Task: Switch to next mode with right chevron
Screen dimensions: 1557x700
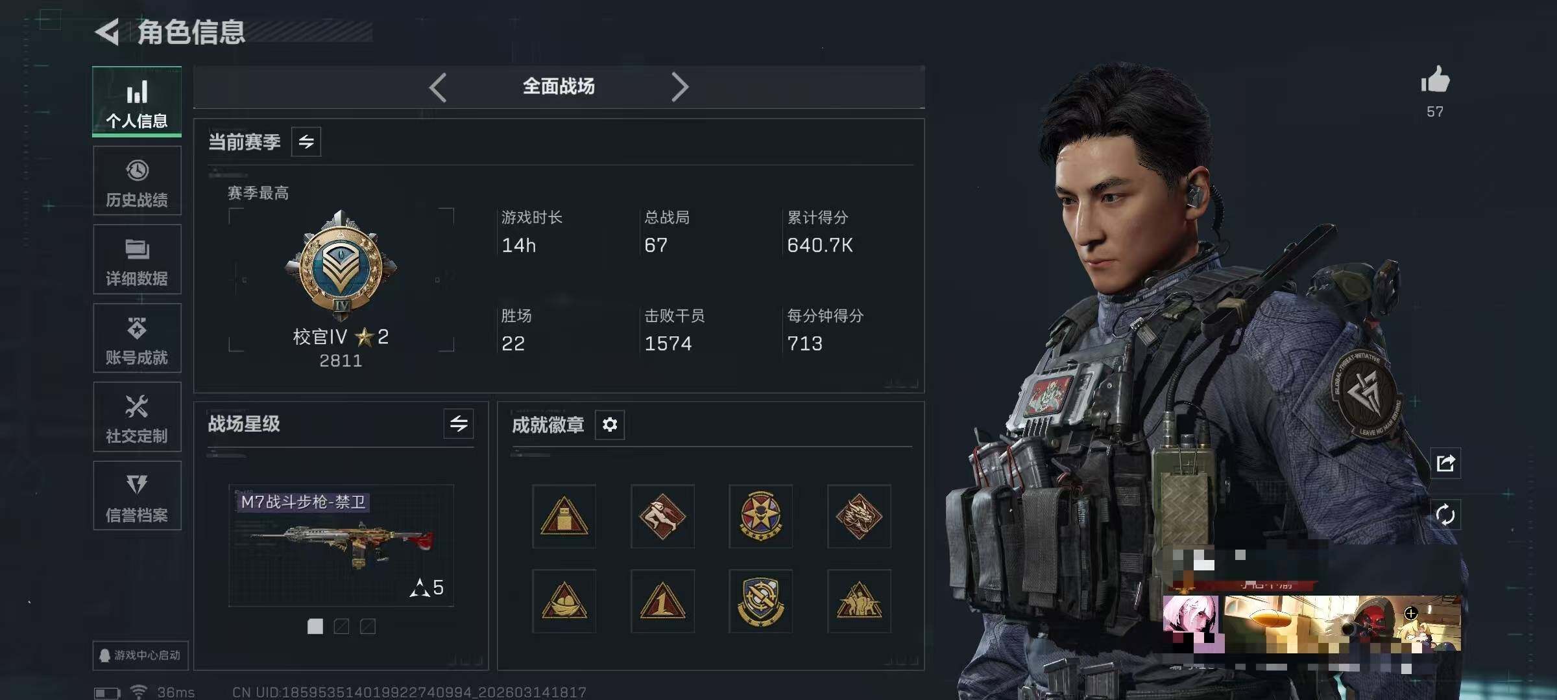Action: (x=679, y=87)
